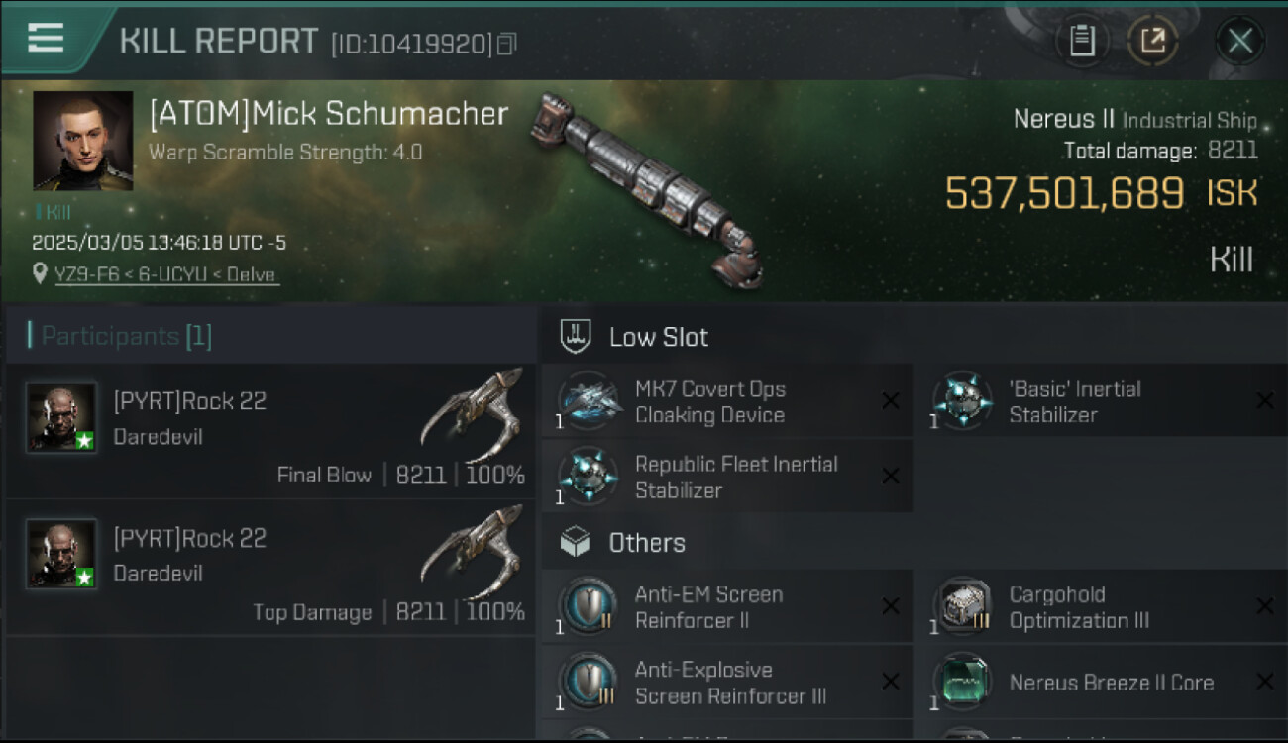Select Anti-Explosive Screen Reinforcer III item
The width and height of the screenshot is (1288, 743).
730,683
